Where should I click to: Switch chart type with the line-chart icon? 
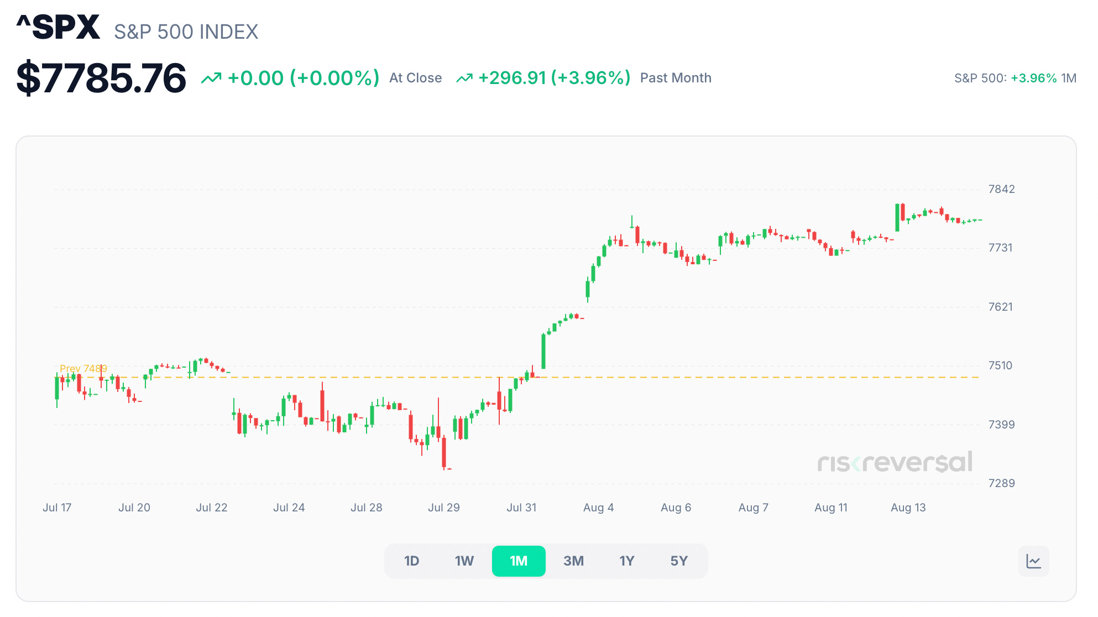pos(1033,561)
